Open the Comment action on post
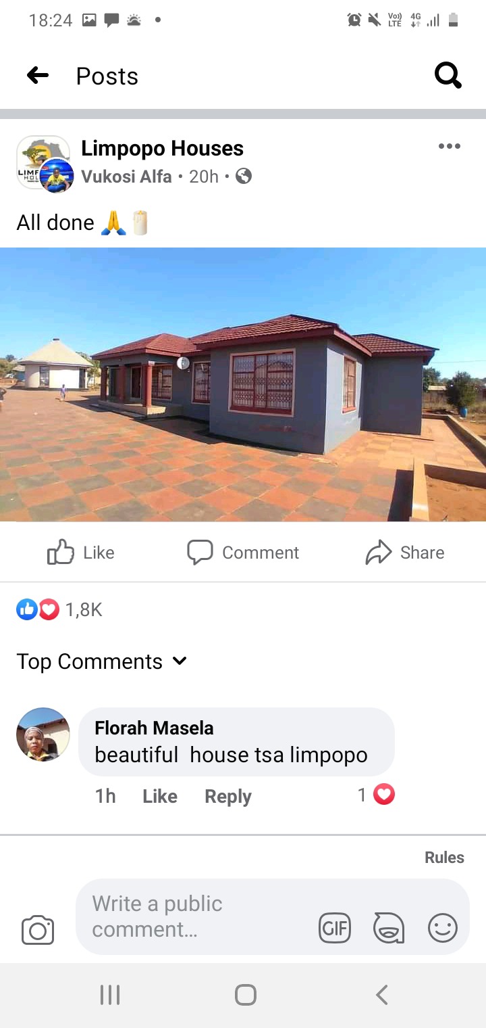 pos(243,553)
